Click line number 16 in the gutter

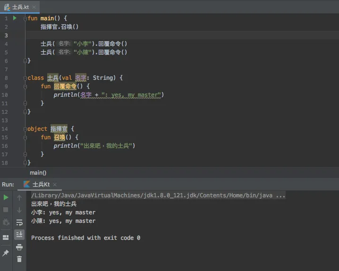[5, 146]
